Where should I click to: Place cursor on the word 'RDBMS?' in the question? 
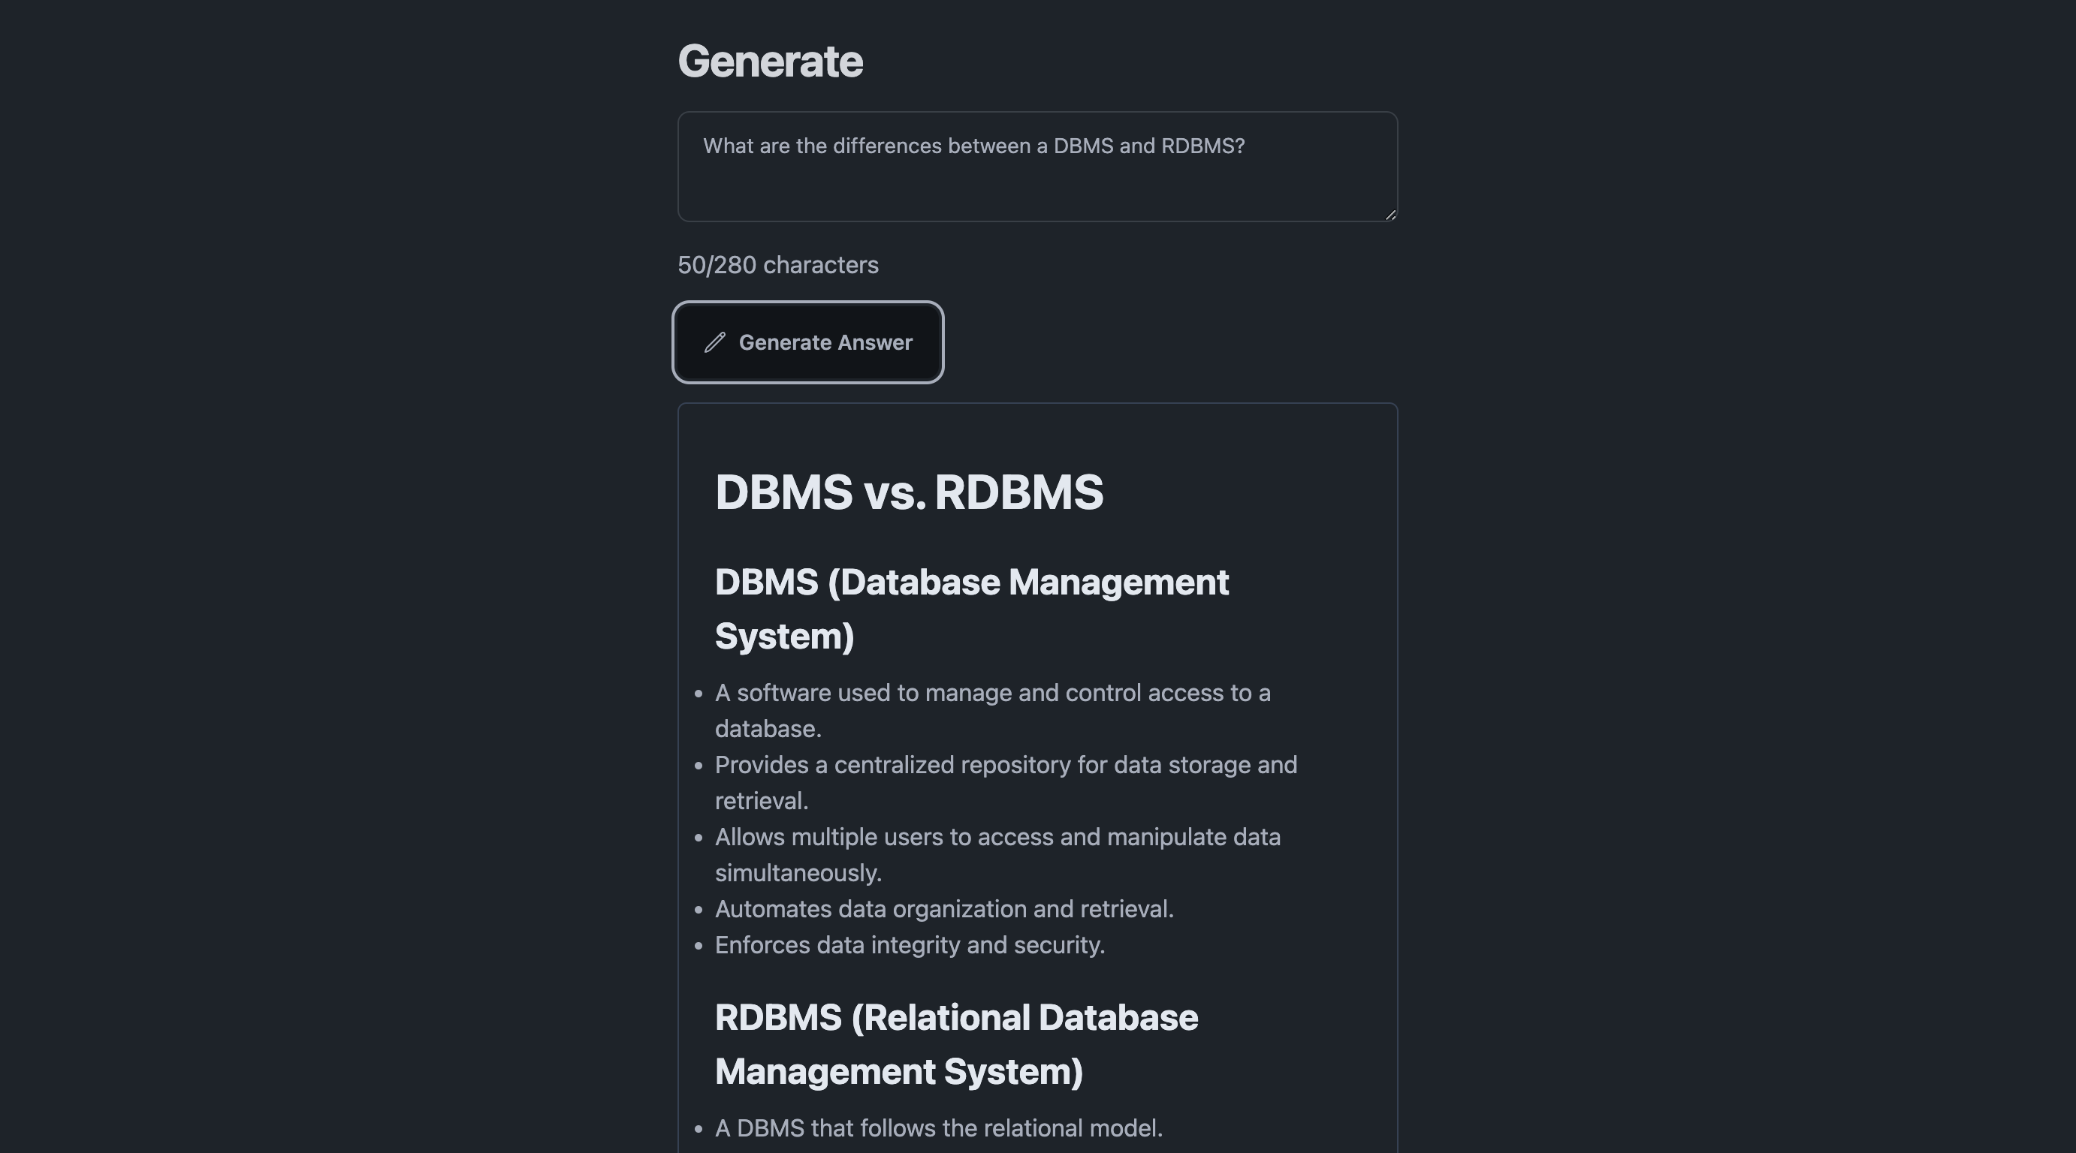[x=1202, y=146]
